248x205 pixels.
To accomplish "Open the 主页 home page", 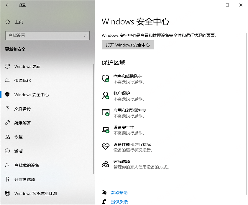I will coord(19,22).
